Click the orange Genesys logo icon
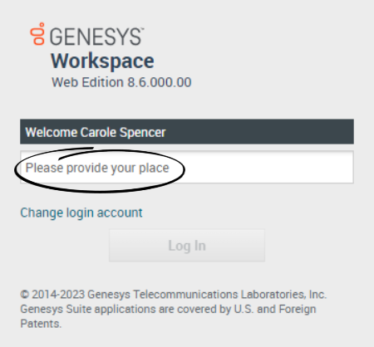The image size is (374, 347). point(37,33)
